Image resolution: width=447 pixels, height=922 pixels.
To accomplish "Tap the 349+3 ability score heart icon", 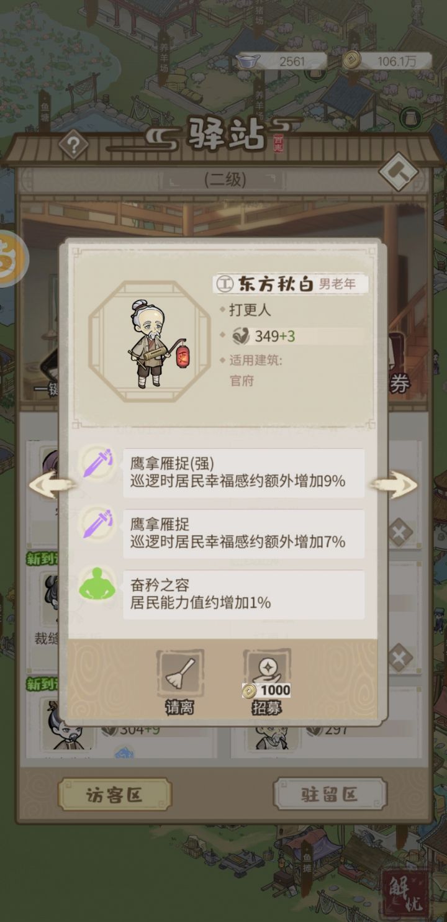I will [x=241, y=337].
